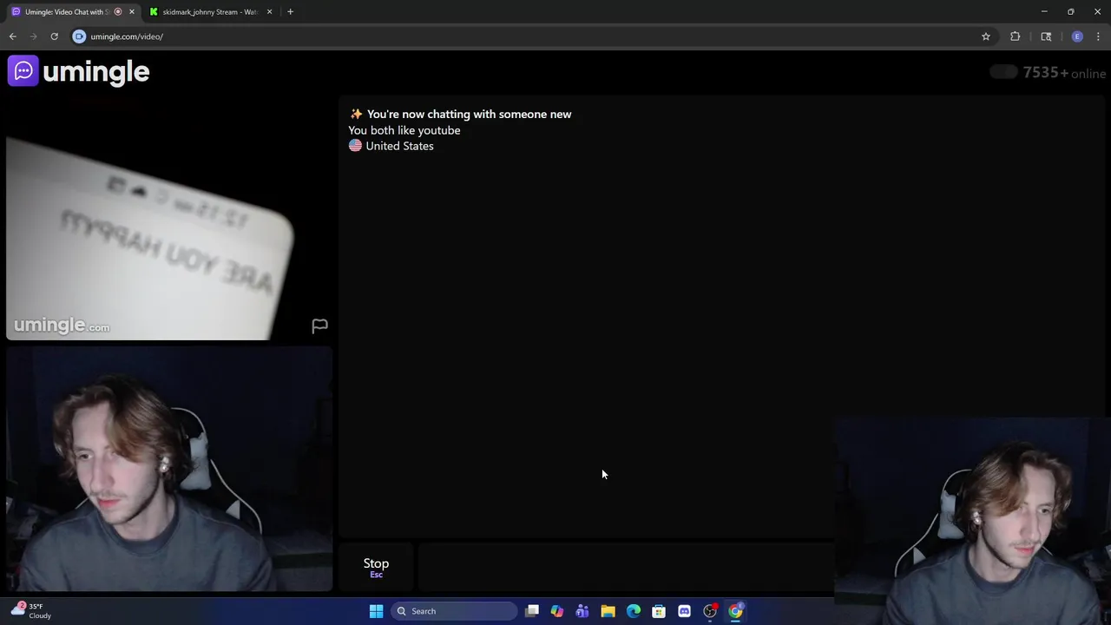The width and height of the screenshot is (1111, 625).
Task: Report stranger using the flag icon
Action: (x=319, y=326)
